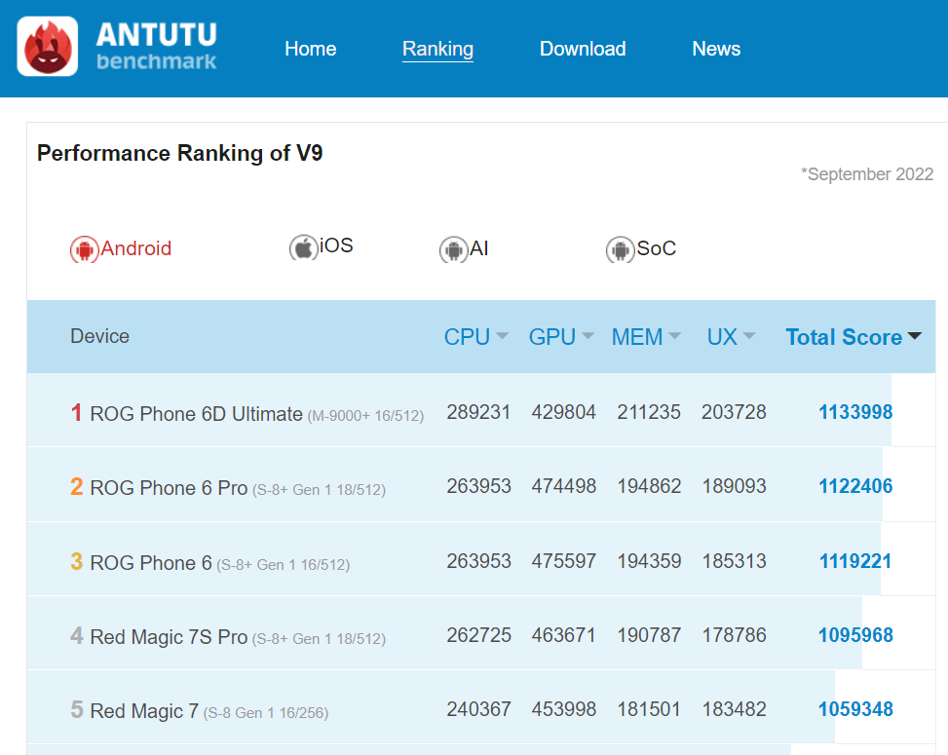Screen dimensions: 948x755
Task: Select the Android robot icon filter
Action: (83, 249)
